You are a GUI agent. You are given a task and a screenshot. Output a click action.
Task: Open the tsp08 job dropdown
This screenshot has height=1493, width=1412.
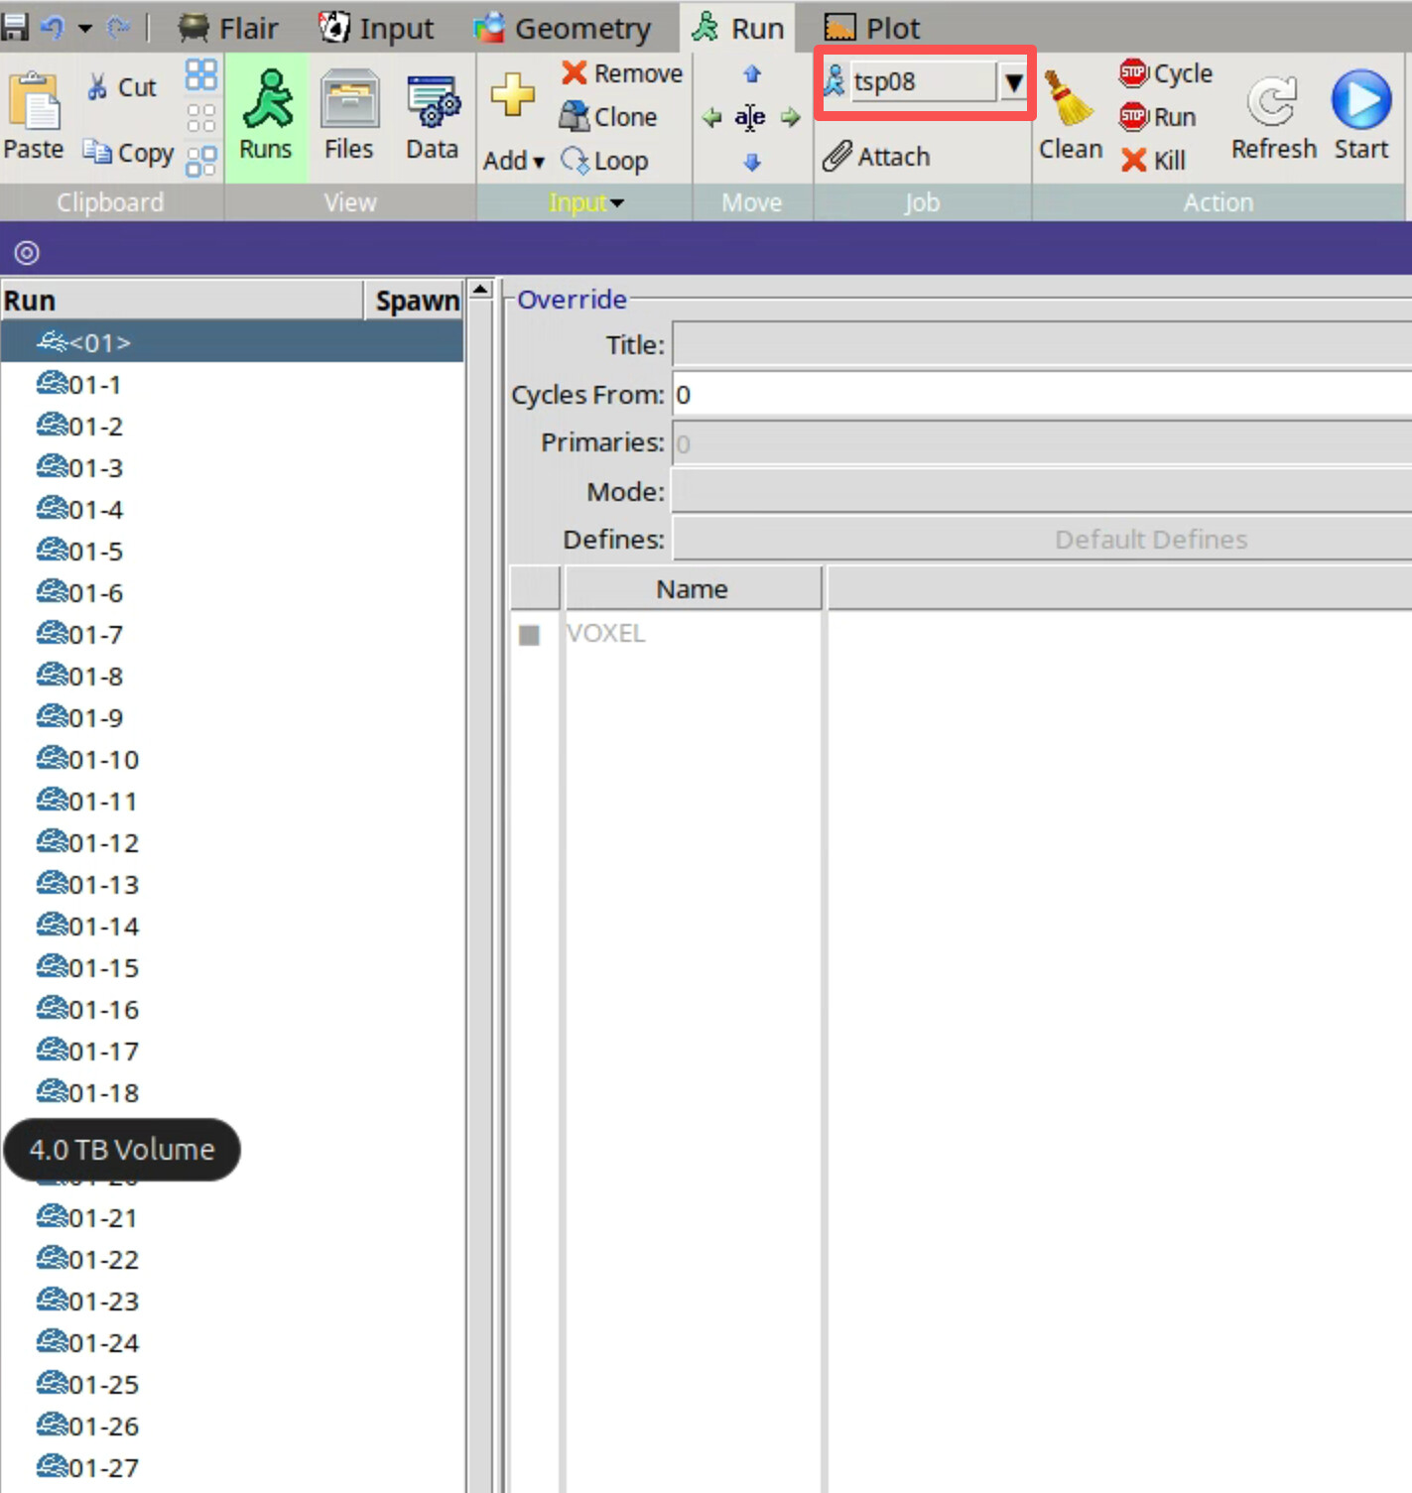[1013, 82]
